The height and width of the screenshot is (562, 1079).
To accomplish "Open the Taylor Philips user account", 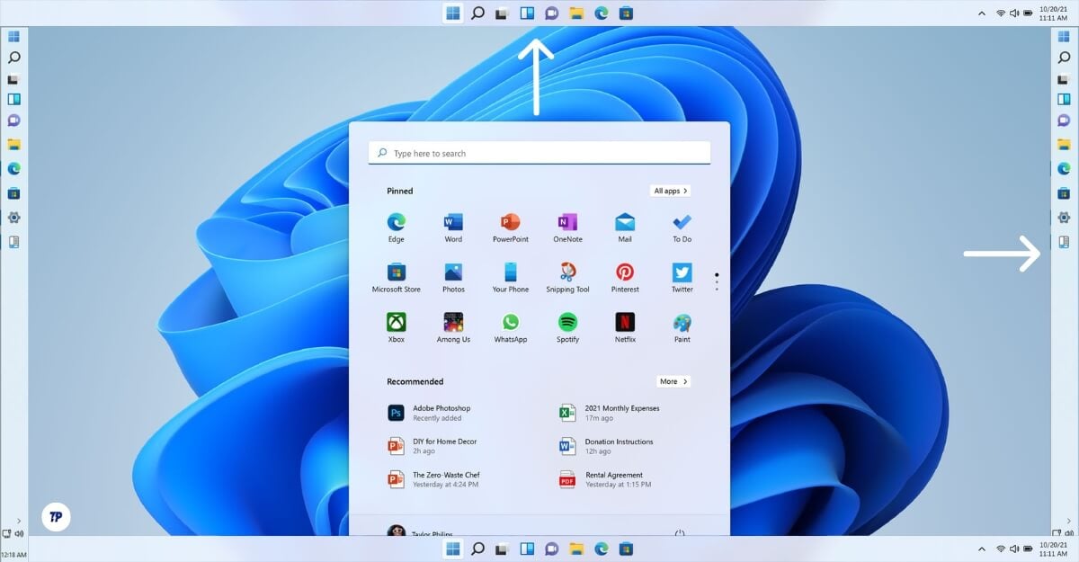I will click(419, 532).
